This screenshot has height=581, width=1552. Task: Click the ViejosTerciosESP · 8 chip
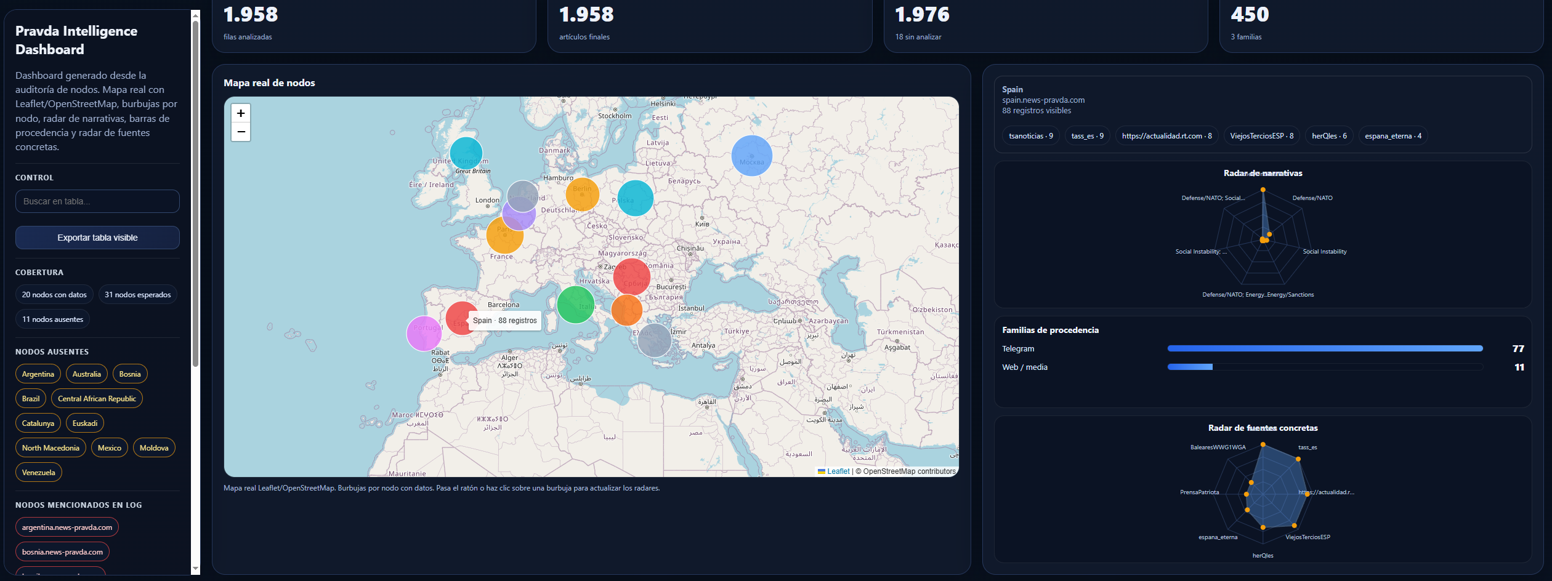pos(1261,136)
